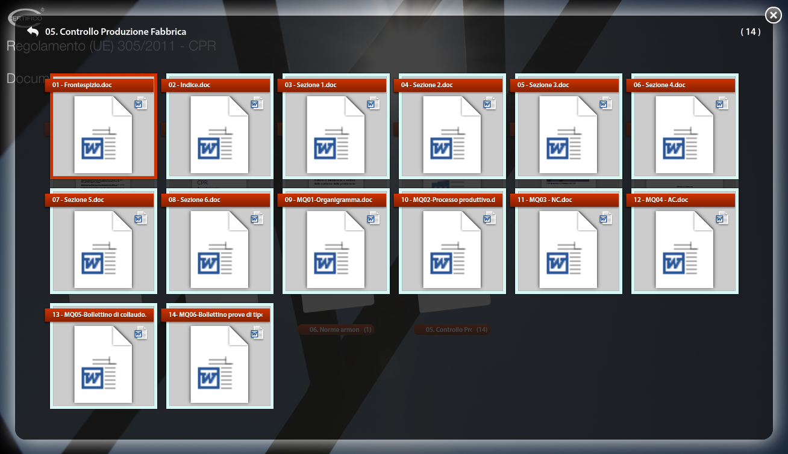Open 12 - MQ04 - AC.doc document
Viewport: 788px width, 454px height.
point(684,250)
